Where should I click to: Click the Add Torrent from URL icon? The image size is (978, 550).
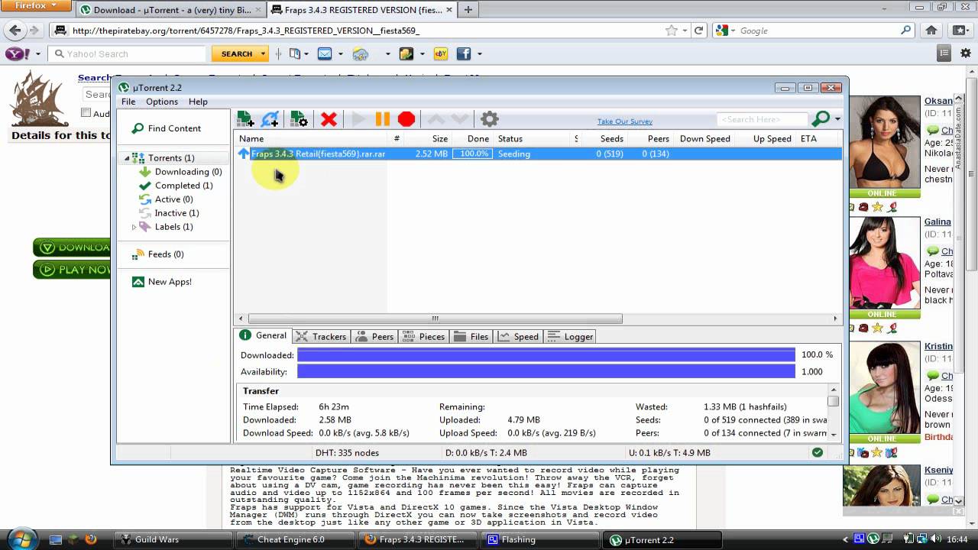coord(270,119)
